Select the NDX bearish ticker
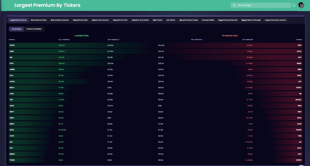Image resolution: width=310 pixels, height=166 pixels. pyautogui.click(x=299, y=45)
